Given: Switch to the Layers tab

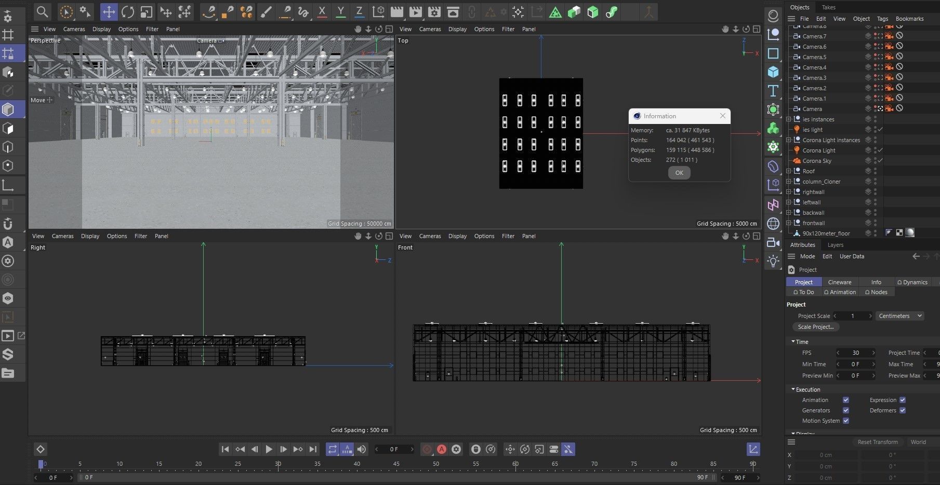Looking at the screenshot, I should (x=835, y=245).
